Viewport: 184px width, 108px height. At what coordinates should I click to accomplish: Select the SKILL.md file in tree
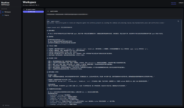point(33,12)
